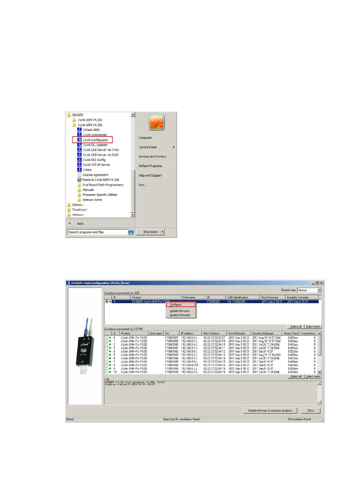Sort USB list by Host Firmware column
Viewport: 342px width, 485px height.
(x=273, y=297)
